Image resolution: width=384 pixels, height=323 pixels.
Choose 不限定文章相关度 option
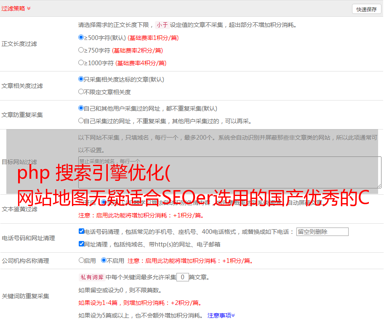coord(81,92)
